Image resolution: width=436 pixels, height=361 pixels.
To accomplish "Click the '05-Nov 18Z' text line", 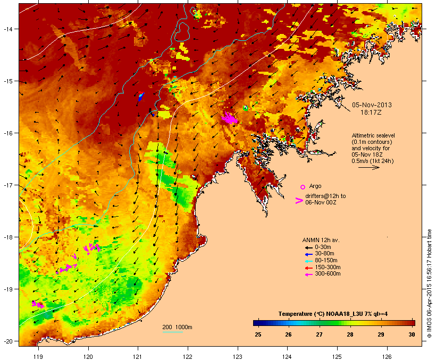I will point(367,154).
